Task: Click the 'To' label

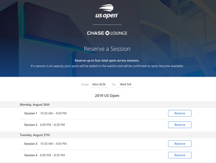Action: tap(114, 84)
